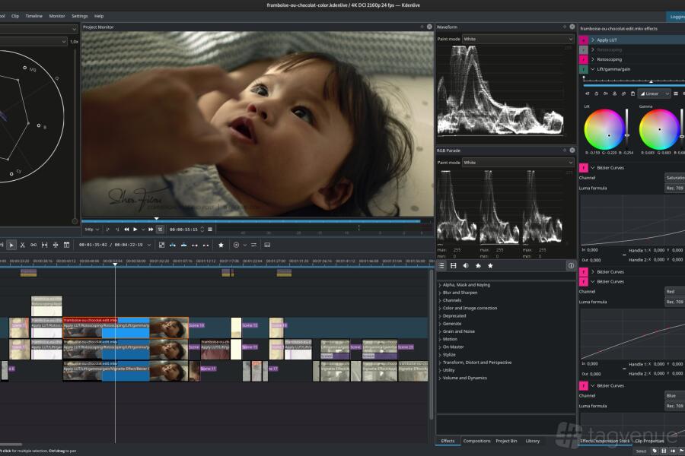
Task: Open the Linear interpolation dropdown
Action: (x=655, y=94)
